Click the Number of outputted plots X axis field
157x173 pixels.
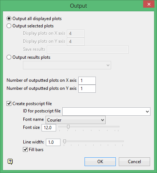coord(87,81)
